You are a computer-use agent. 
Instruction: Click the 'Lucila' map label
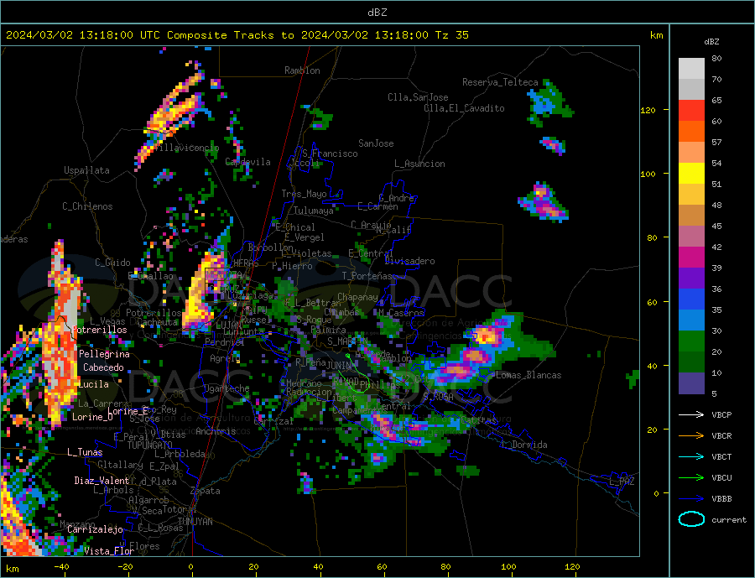93,384
